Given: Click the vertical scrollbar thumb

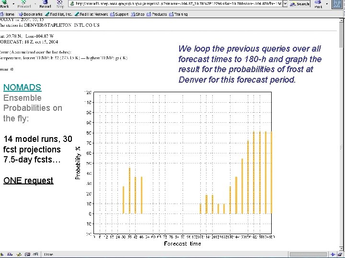Looking at the screenshot, I should (342, 35).
